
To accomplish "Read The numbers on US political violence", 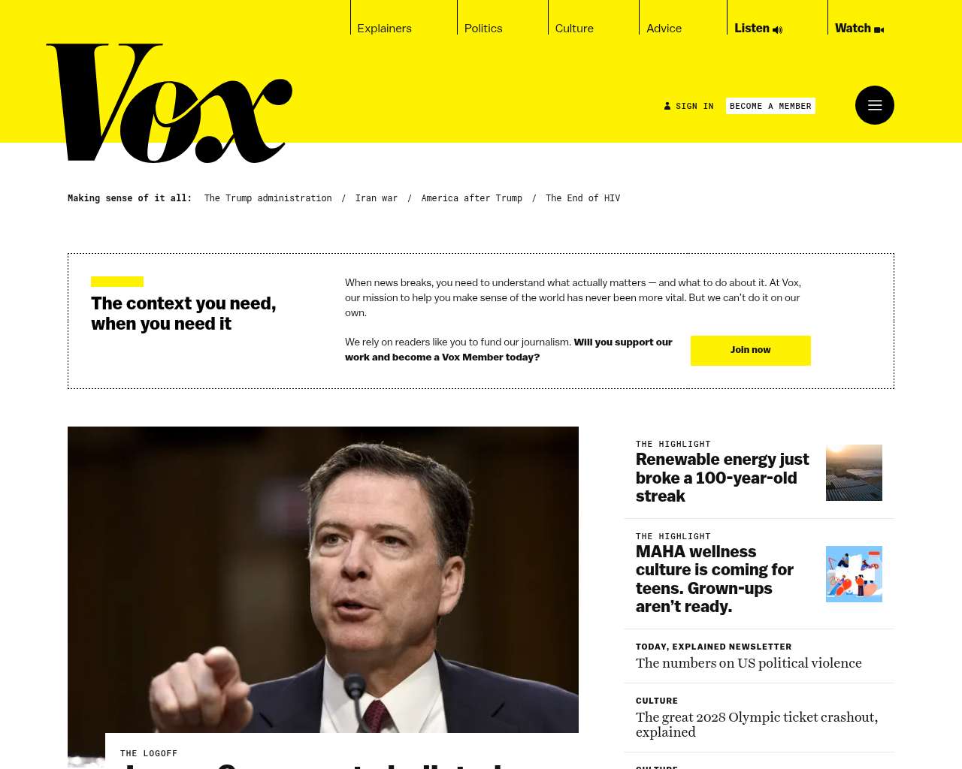I will click(x=749, y=663).
